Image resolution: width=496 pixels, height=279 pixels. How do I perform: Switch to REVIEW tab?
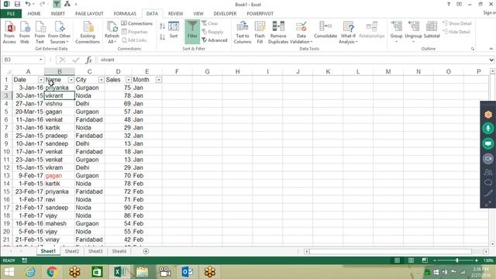point(176,14)
